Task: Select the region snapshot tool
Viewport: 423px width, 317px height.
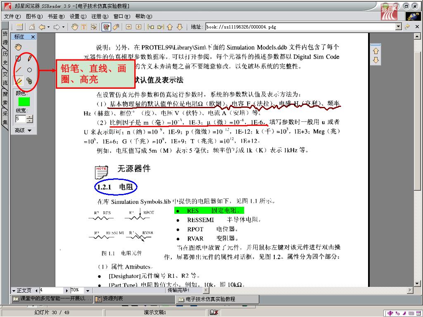Action: coord(94,27)
